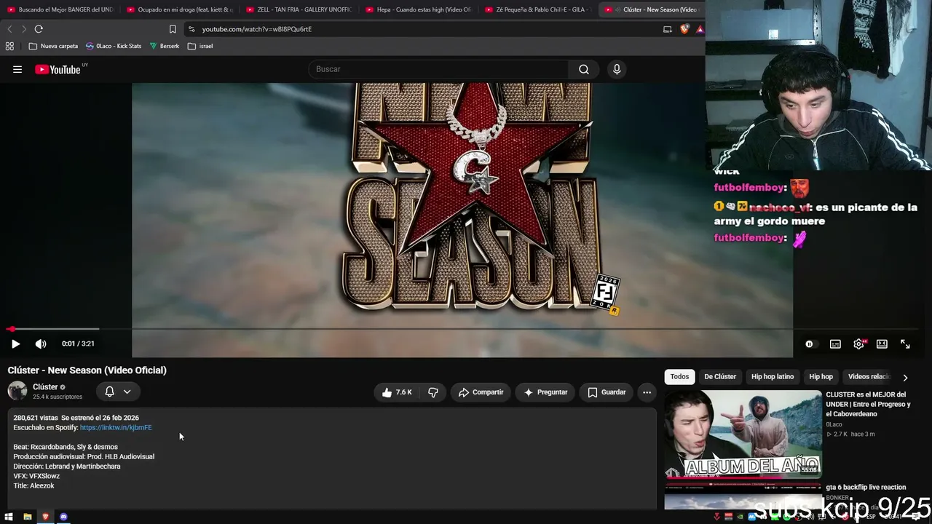932x524 pixels.
Task: Open the cast/screen icon in the address bar
Action: [668, 29]
